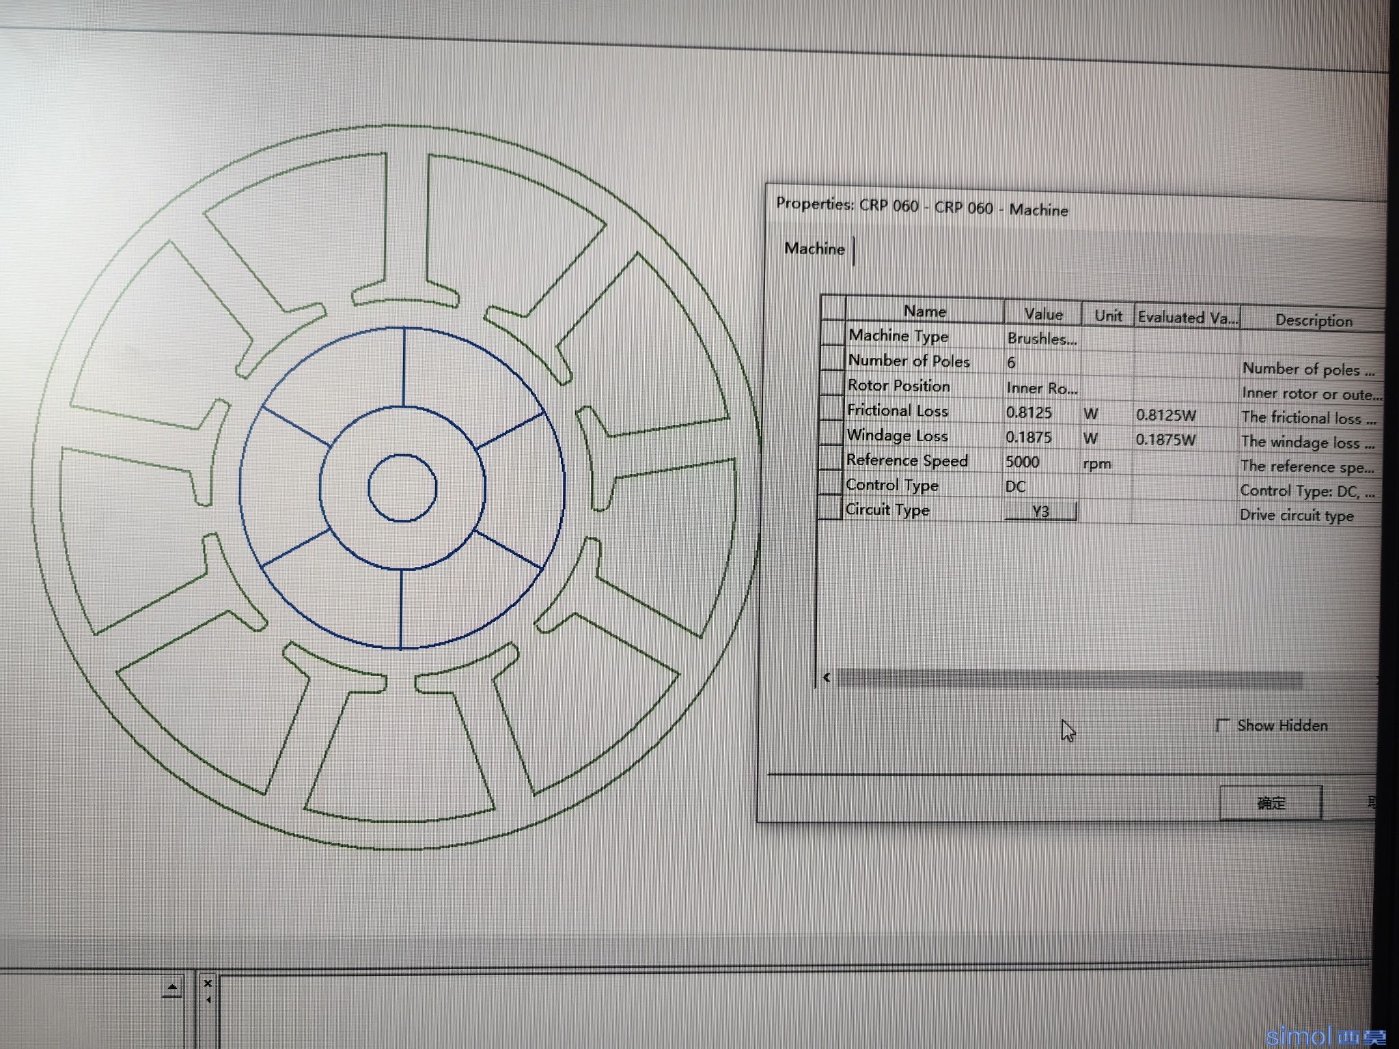
Task: Confirm the dialog with the 确定 button
Action: point(1271,802)
